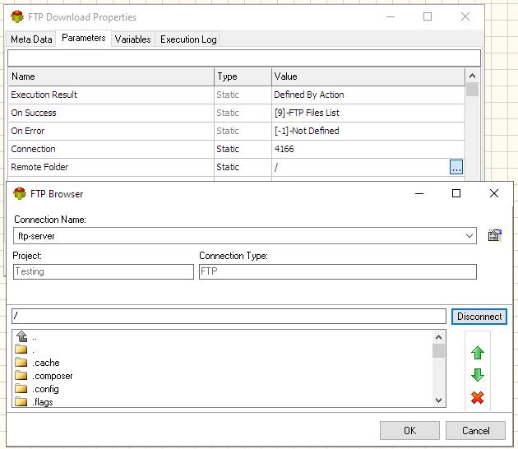Click the '[9]-FTP Files List' value
Screen dimensions: 518x449
(x=307, y=113)
